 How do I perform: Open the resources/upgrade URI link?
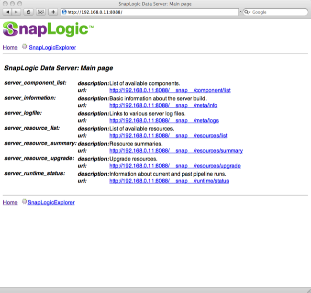click(175, 166)
